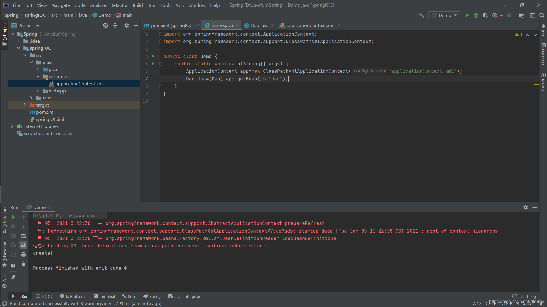This screenshot has height=307, width=547.
Task: Click springIOC in the breadcrumb bar
Action: point(35,15)
